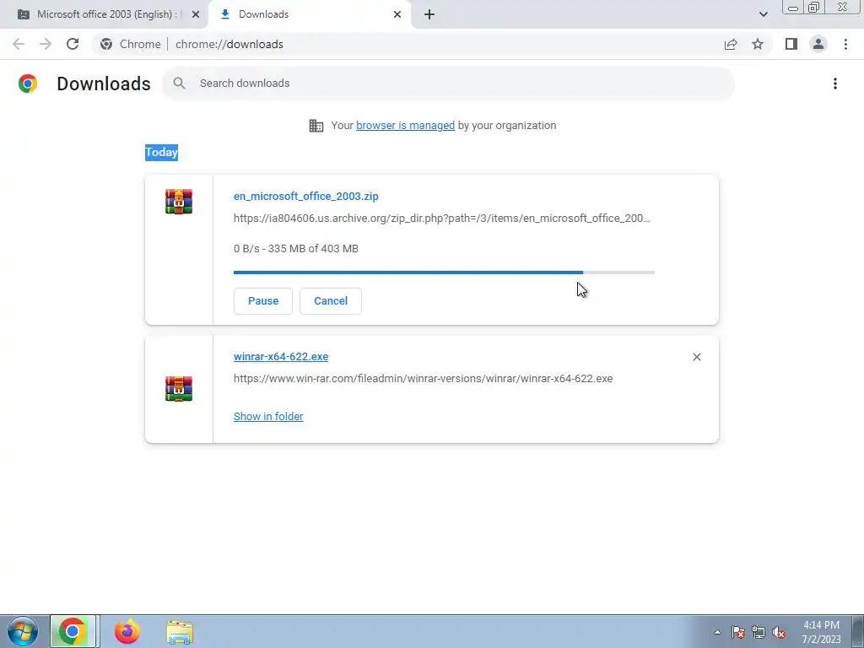Open the Chrome three-dot menu
This screenshot has height=648, width=864.
(845, 44)
